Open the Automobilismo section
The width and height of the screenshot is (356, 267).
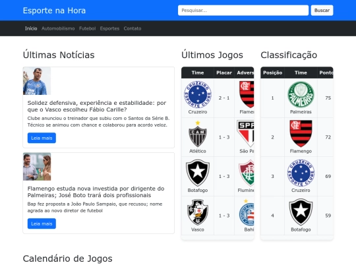pos(58,28)
